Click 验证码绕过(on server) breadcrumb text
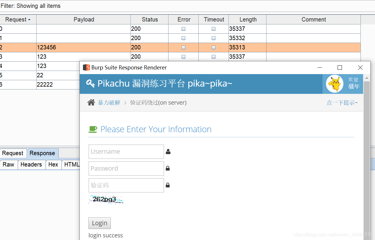375x240 pixels. tap(158, 103)
